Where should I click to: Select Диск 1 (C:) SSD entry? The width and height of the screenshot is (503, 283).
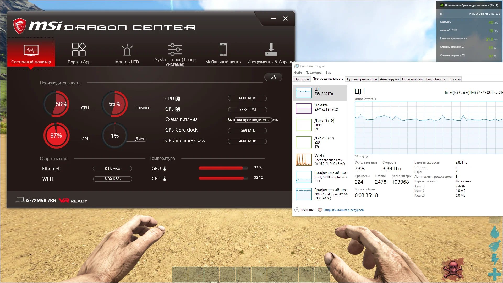point(320,142)
